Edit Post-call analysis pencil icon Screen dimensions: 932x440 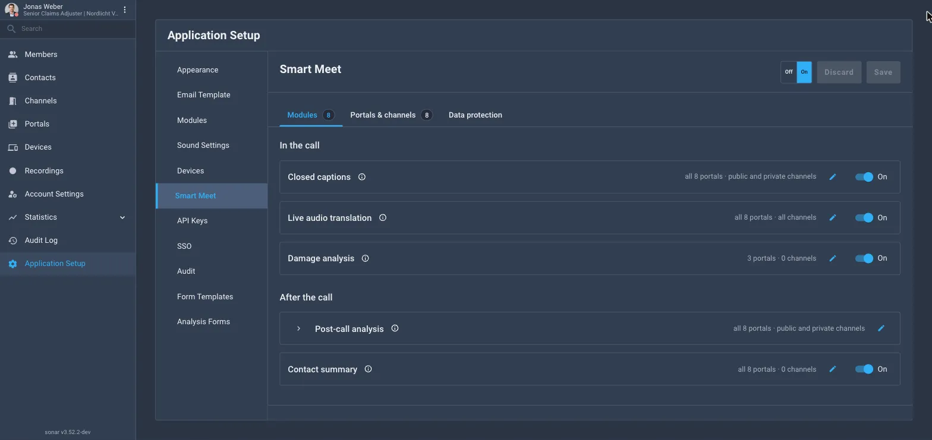pyautogui.click(x=881, y=328)
